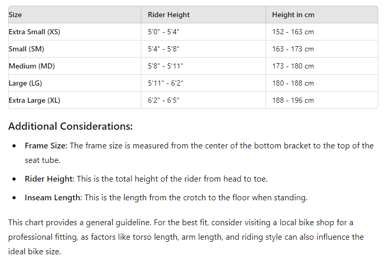Select the Extra Small (XS) size cell
The width and height of the screenshot is (384, 261).
coord(34,32)
